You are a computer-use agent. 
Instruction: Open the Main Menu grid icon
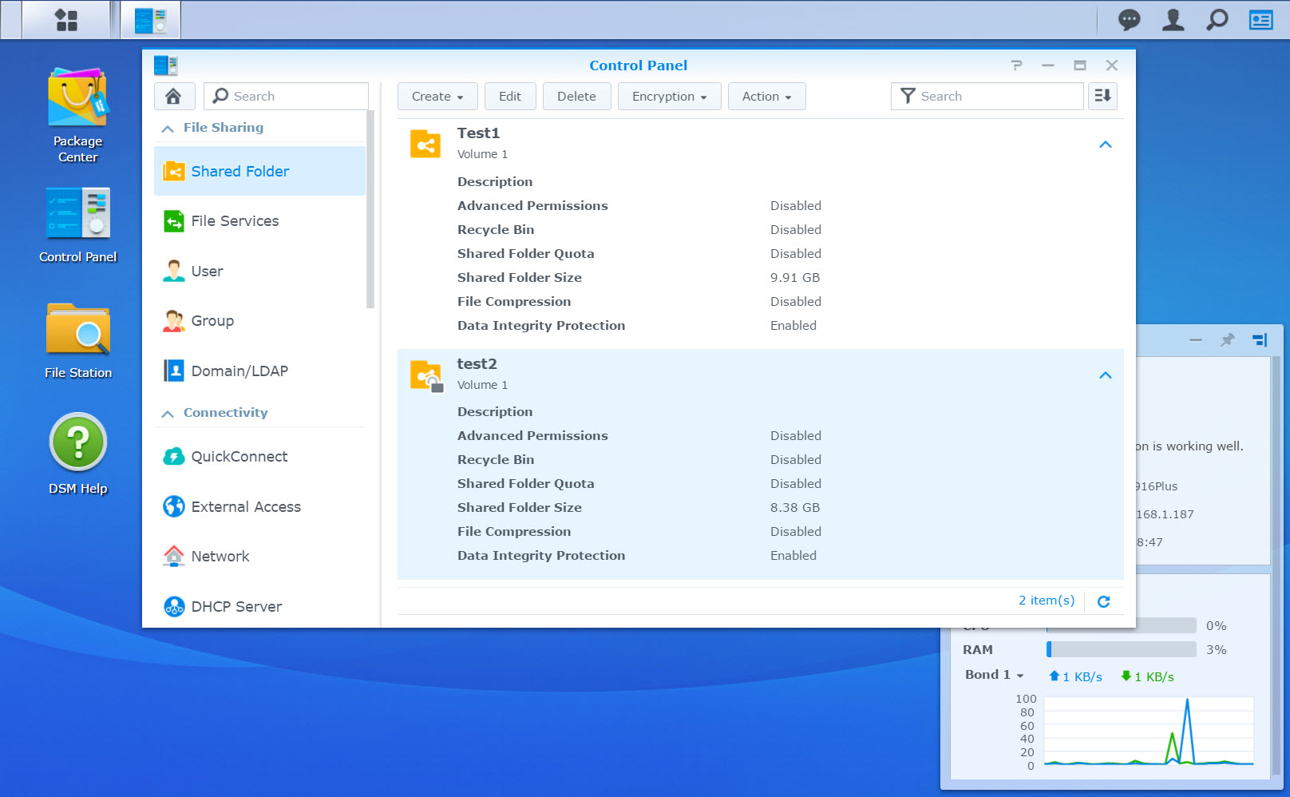[x=66, y=20]
